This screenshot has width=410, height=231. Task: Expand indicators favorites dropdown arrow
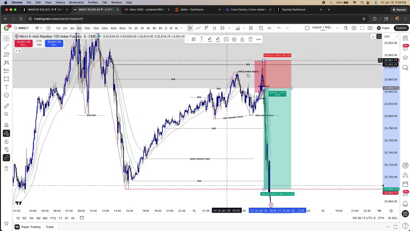coord(244,28)
